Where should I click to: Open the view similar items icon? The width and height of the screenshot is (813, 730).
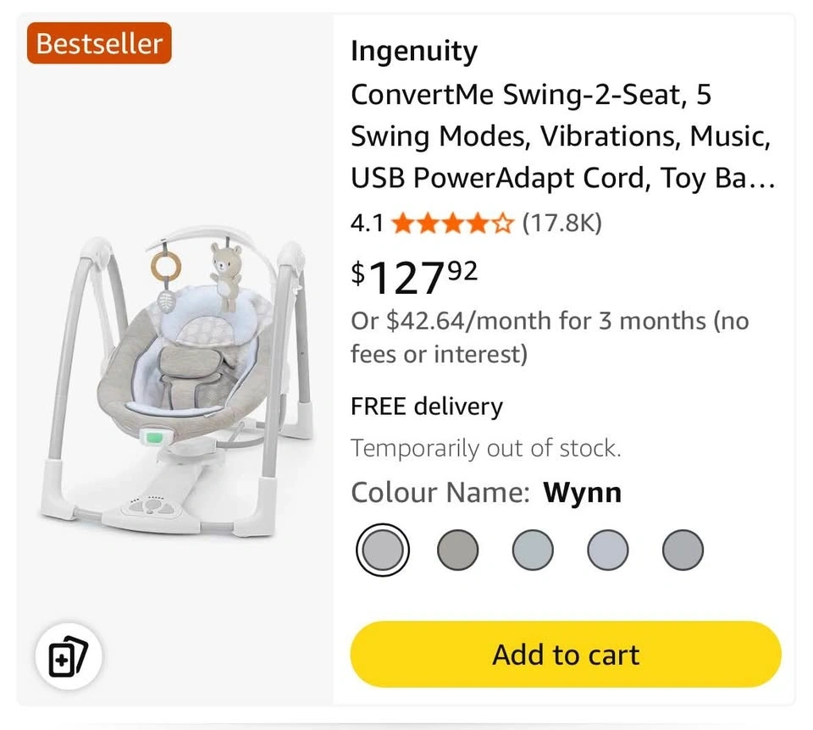[x=69, y=657]
